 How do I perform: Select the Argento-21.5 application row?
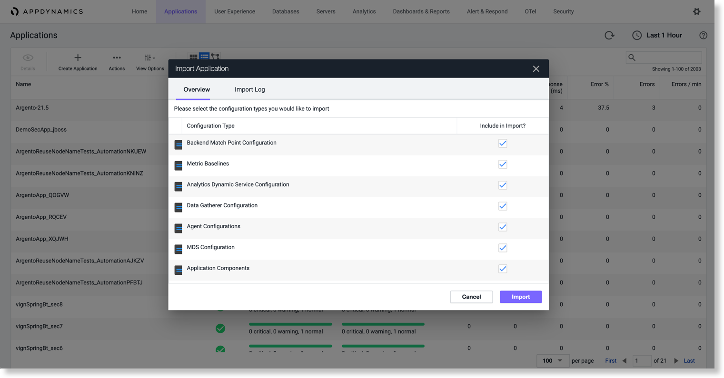tap(32, 107)
